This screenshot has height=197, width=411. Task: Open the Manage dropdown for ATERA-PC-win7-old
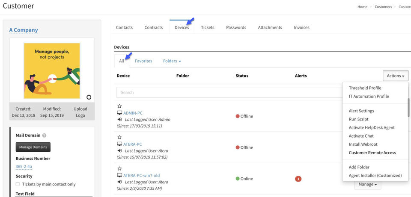pyautogui.click(x=368, y=185)
